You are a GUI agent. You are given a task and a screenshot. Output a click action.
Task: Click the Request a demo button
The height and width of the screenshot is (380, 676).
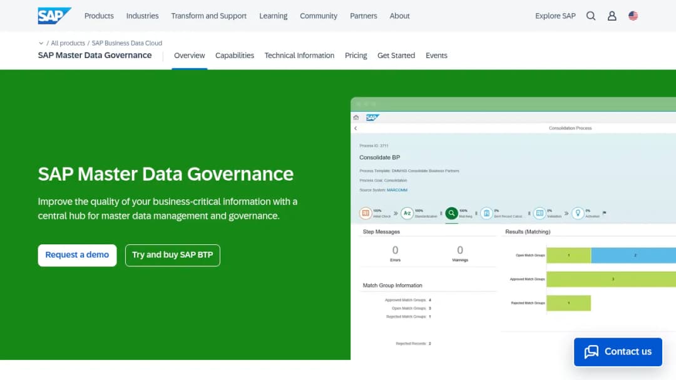[77, 255]
